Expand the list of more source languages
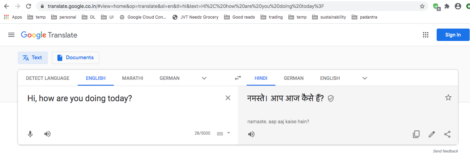This screenshot has width=470, height=158. click(x=204, y=78)
